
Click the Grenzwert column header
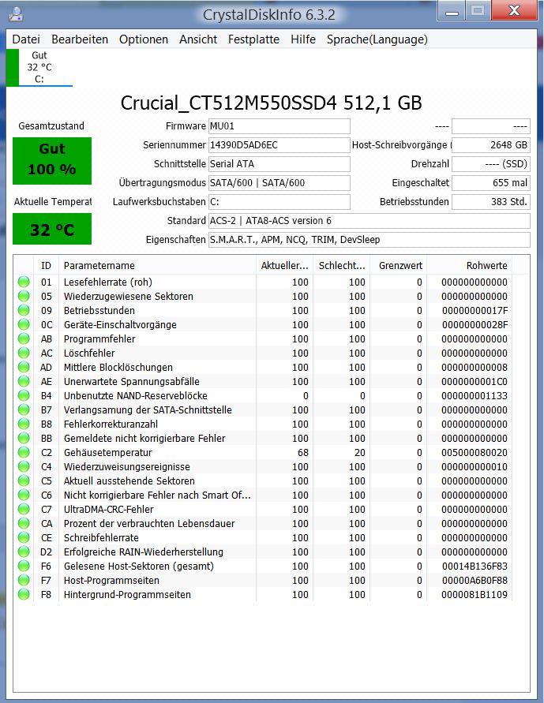[x=399, y=265]
